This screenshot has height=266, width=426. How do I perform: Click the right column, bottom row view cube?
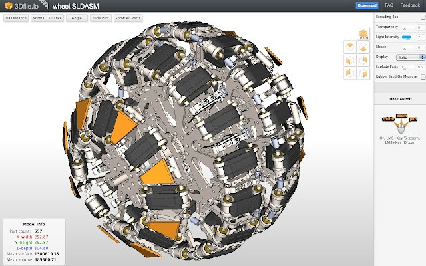coord(363,73)
